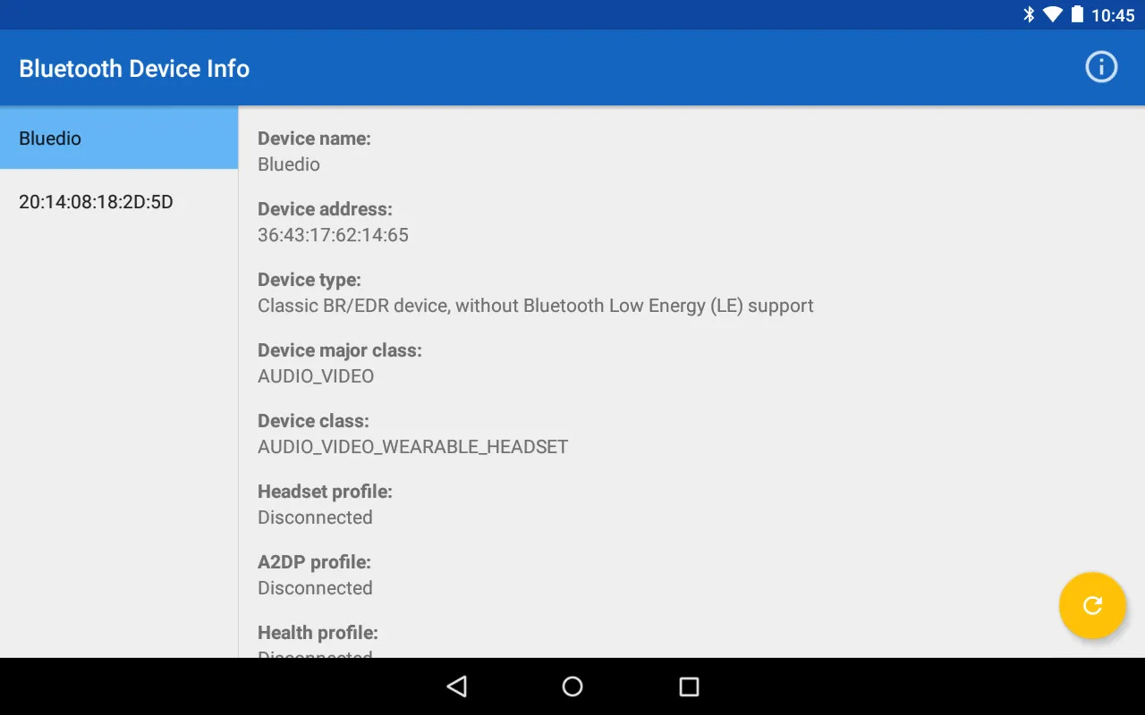1145x715 pixels.
Task: Tap the Android back navigation button
Action: (457, 686)
